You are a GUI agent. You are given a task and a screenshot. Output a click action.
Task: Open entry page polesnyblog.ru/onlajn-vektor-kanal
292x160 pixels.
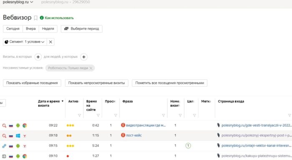(257, 145)
